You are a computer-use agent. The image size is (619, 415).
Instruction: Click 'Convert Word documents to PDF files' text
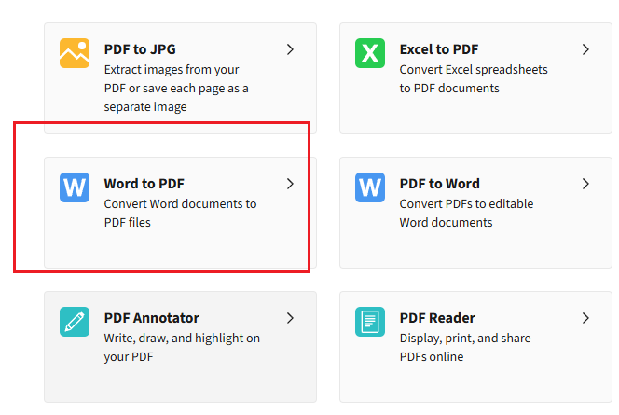180,213
